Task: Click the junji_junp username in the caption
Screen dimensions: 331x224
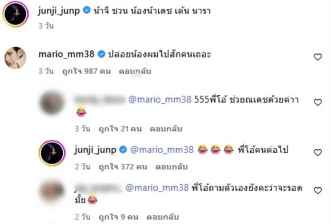Action: [59, 11]
